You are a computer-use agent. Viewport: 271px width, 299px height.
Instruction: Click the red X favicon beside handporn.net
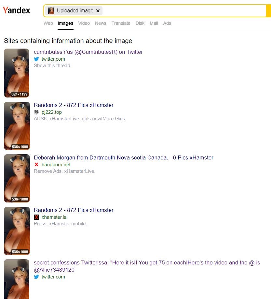(36, 165)
